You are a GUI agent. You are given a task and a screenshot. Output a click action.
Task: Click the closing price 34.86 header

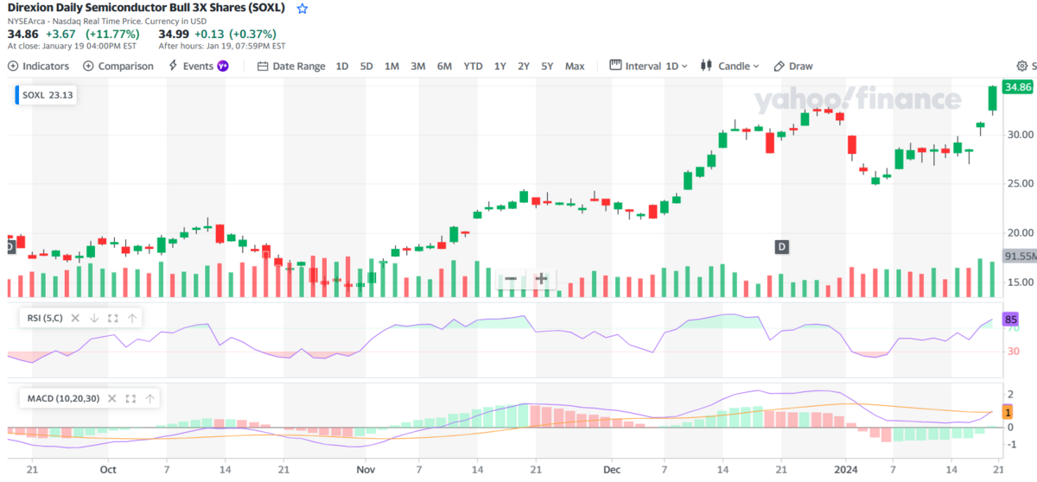pos(22,34)
